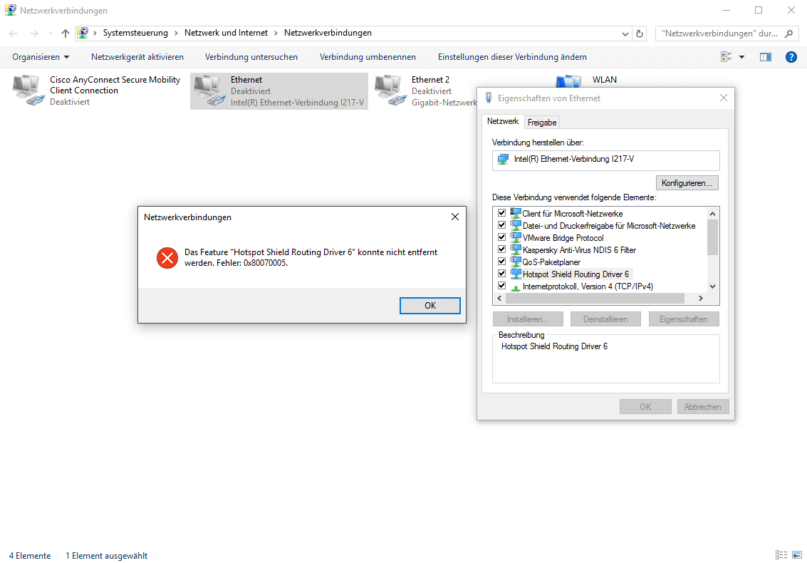
Task: Click the forward navigation arrow
Action: tap(34, 33)
